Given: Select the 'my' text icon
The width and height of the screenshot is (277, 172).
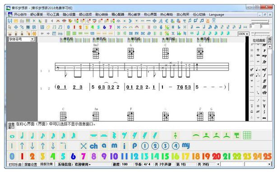Looking at the screenshot, I should [x=186, y=146].
